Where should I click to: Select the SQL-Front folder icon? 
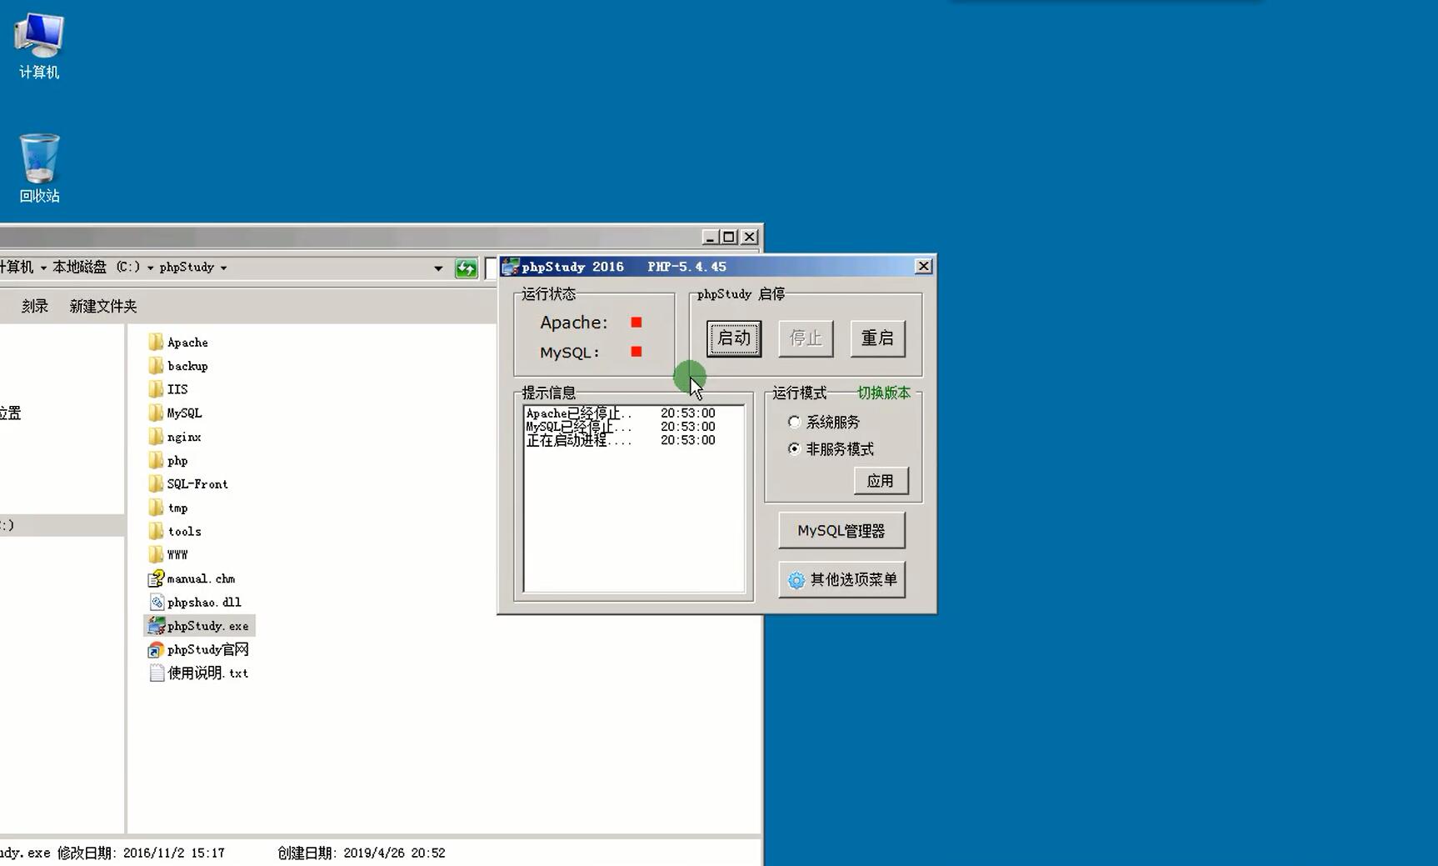pos(156,483)
